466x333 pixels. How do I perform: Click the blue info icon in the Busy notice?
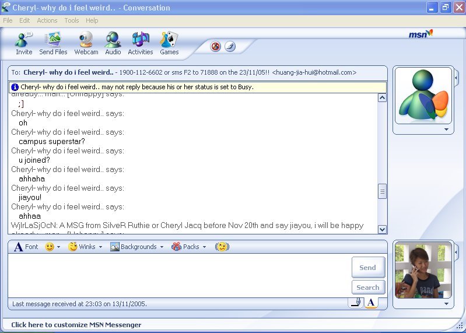15,87
